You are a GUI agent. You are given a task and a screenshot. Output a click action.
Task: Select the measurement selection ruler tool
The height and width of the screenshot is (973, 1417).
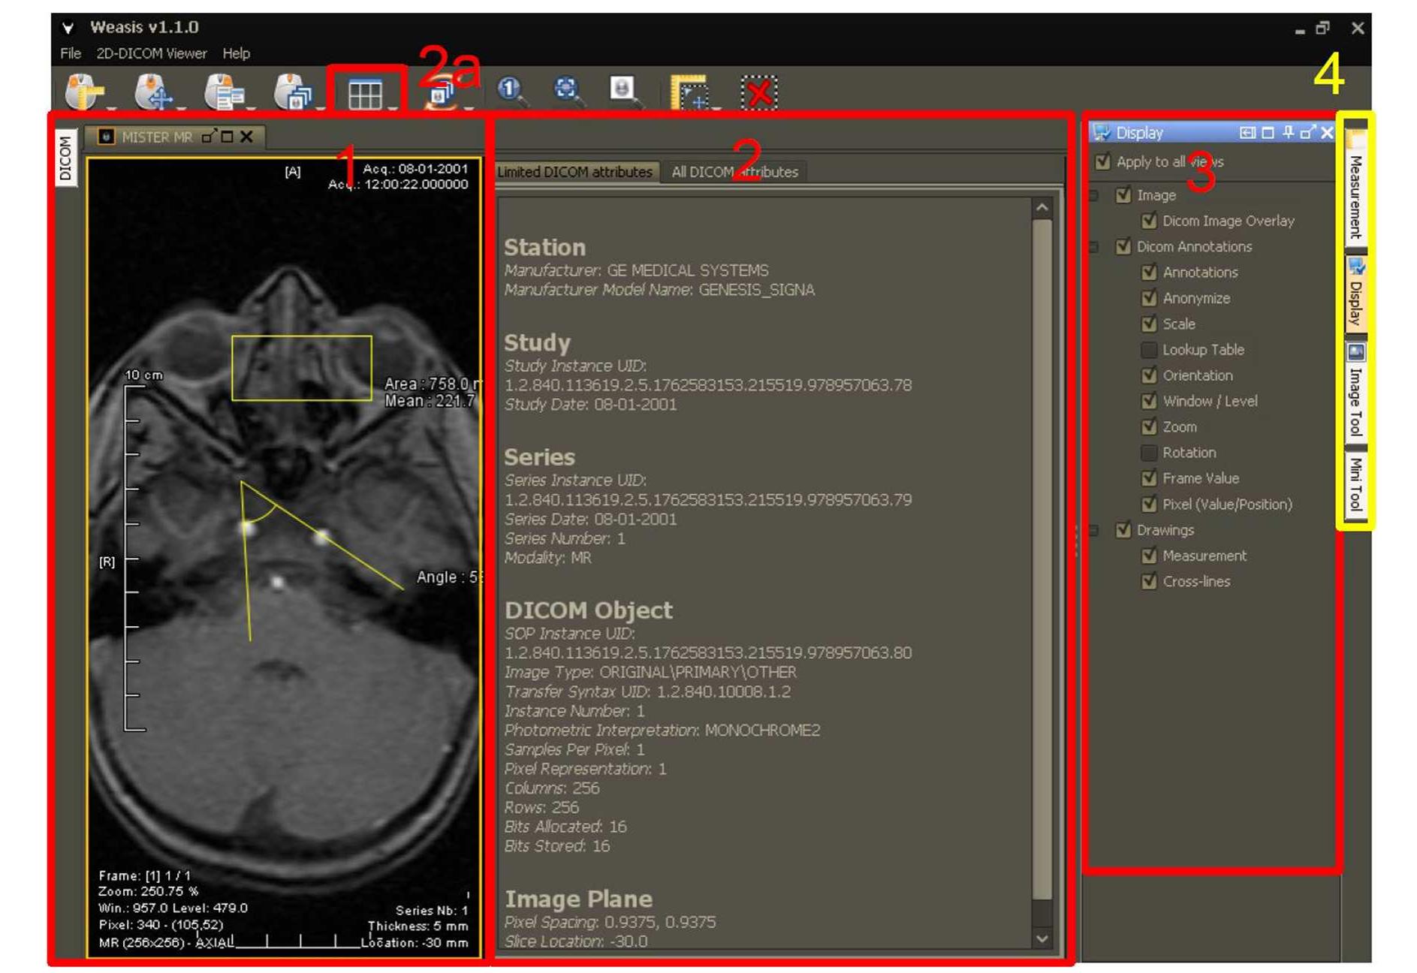coord(689,92)
